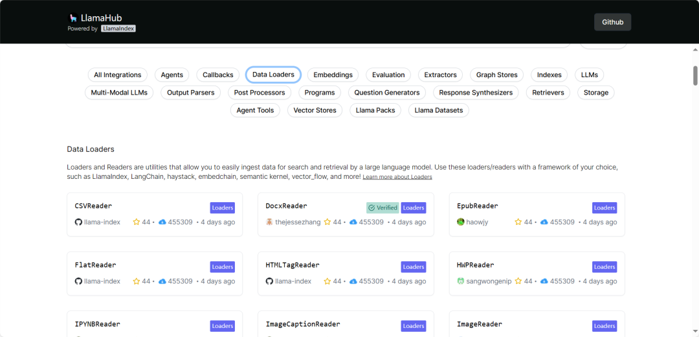Click star icon on HTMLTagReader card
Screen dimensions: 699x337
(327, 281)
